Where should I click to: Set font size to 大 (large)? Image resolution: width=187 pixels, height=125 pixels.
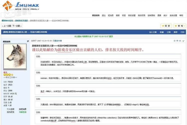tap(180, 41)
